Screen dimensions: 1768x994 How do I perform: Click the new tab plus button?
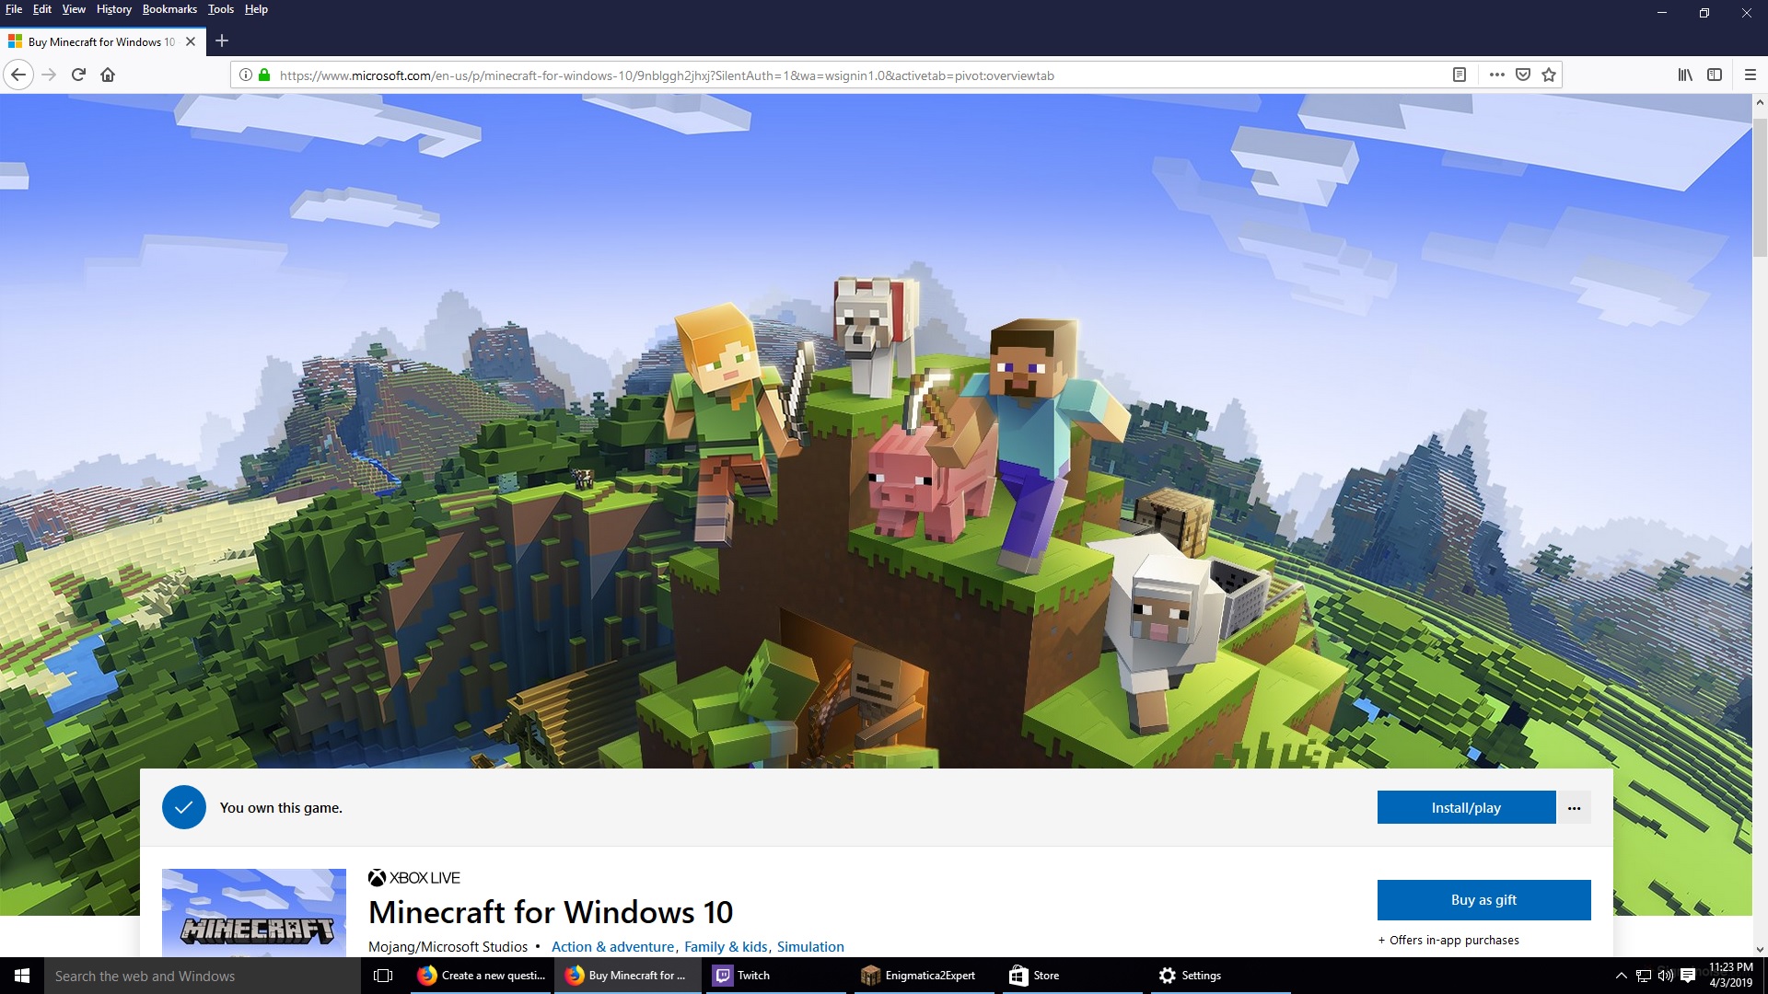[220, 41]
